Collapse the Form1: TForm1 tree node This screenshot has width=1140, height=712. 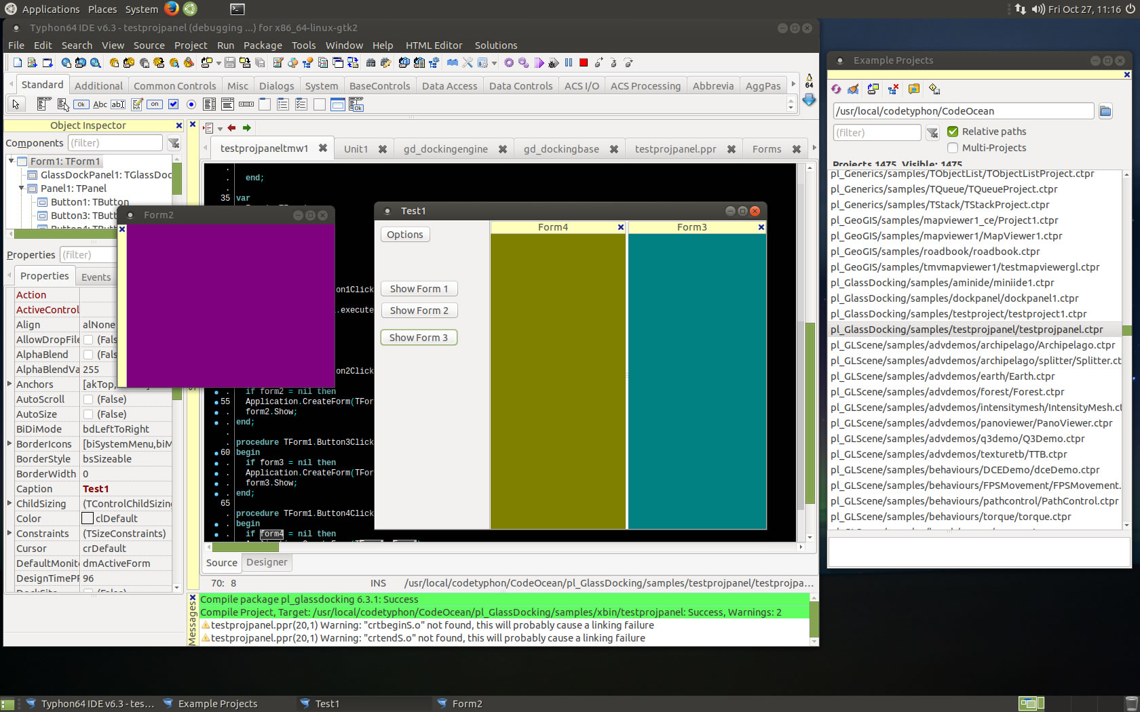coord(12,161)
